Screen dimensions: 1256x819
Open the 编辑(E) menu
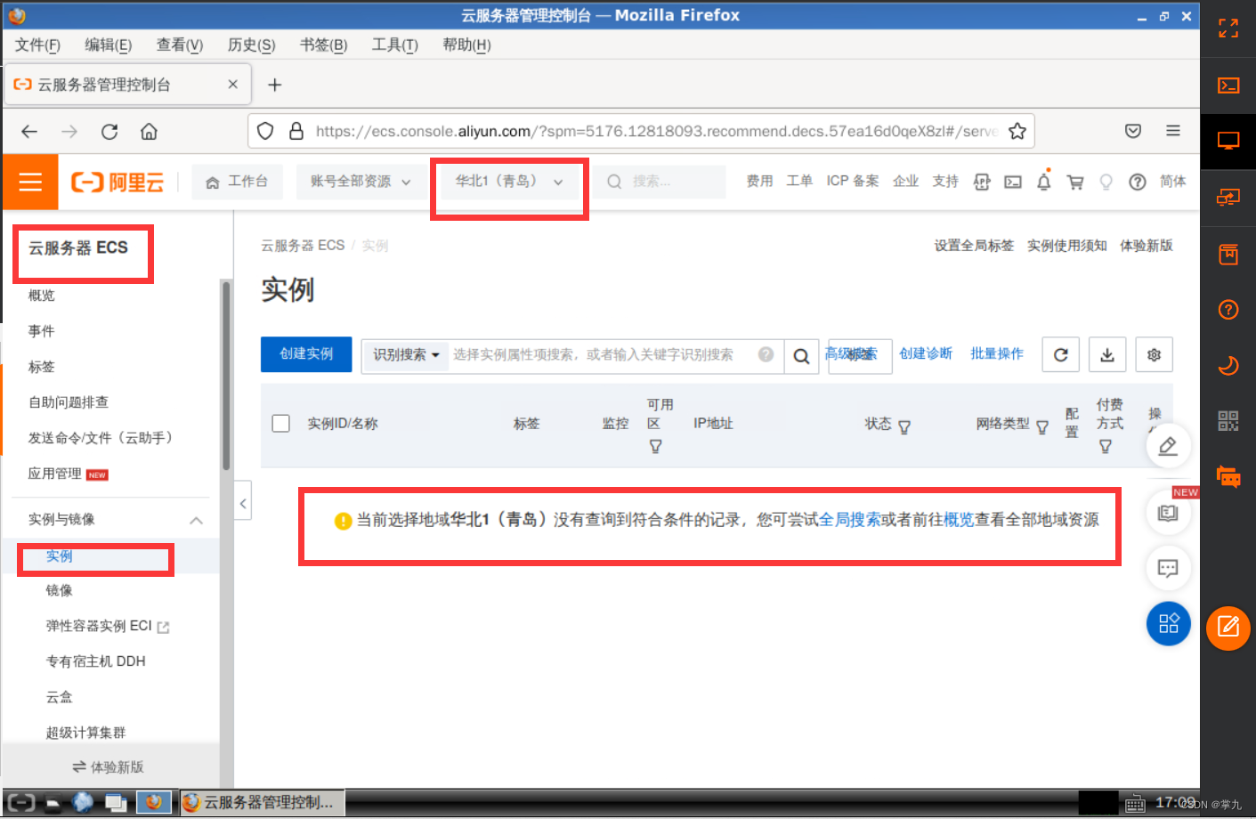(109, 45)
